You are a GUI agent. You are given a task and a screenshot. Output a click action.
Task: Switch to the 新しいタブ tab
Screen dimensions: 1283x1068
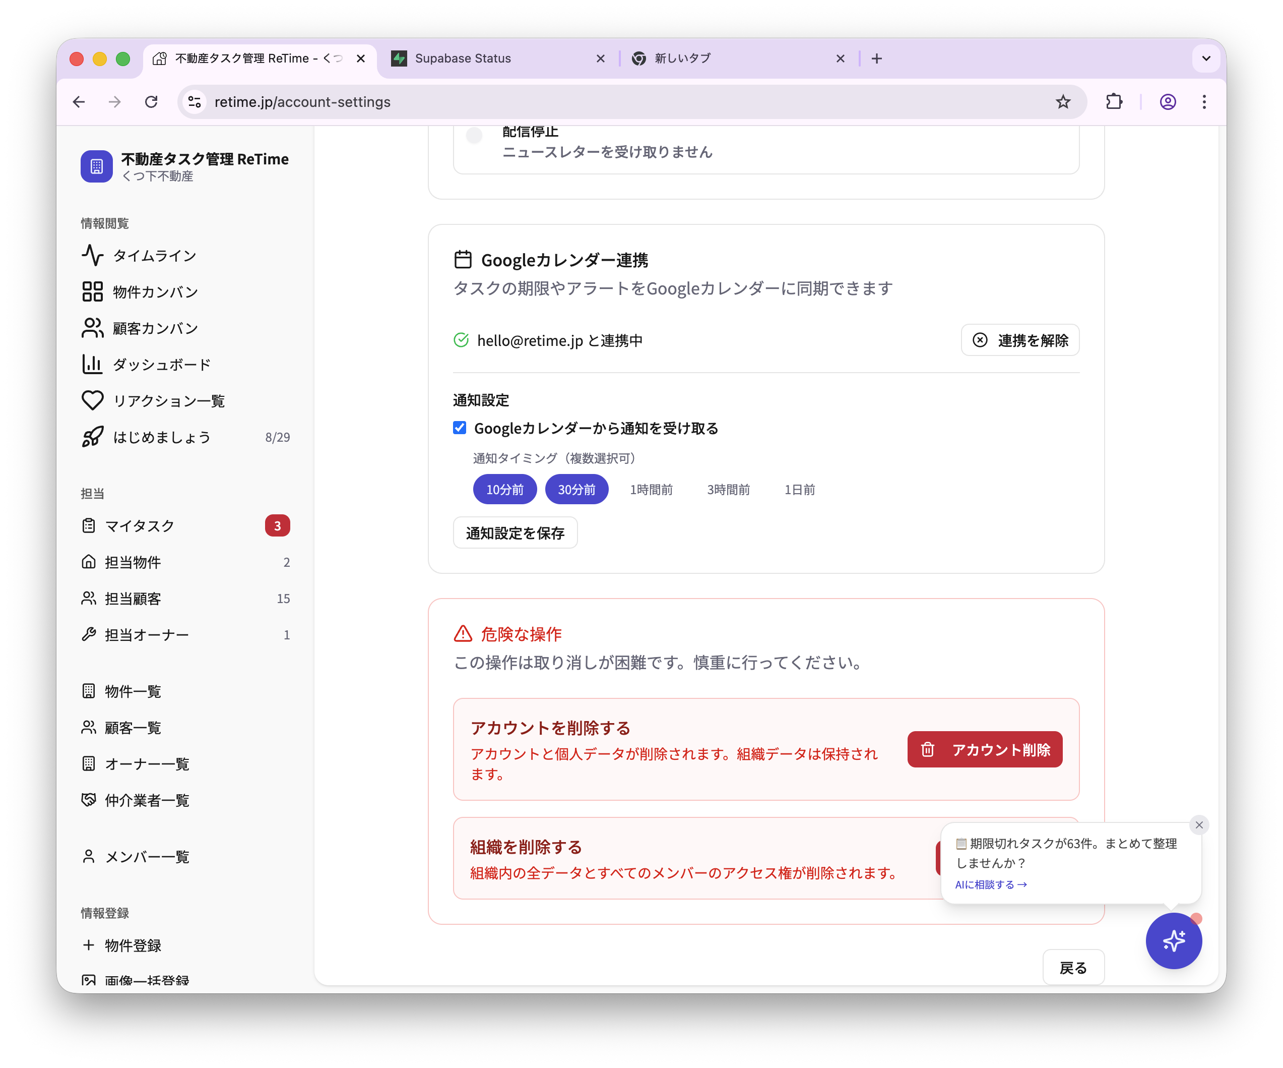(x=681, y=58)
